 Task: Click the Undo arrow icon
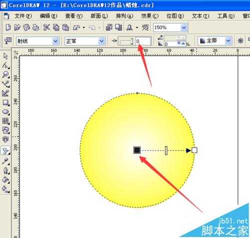[76, 27]
